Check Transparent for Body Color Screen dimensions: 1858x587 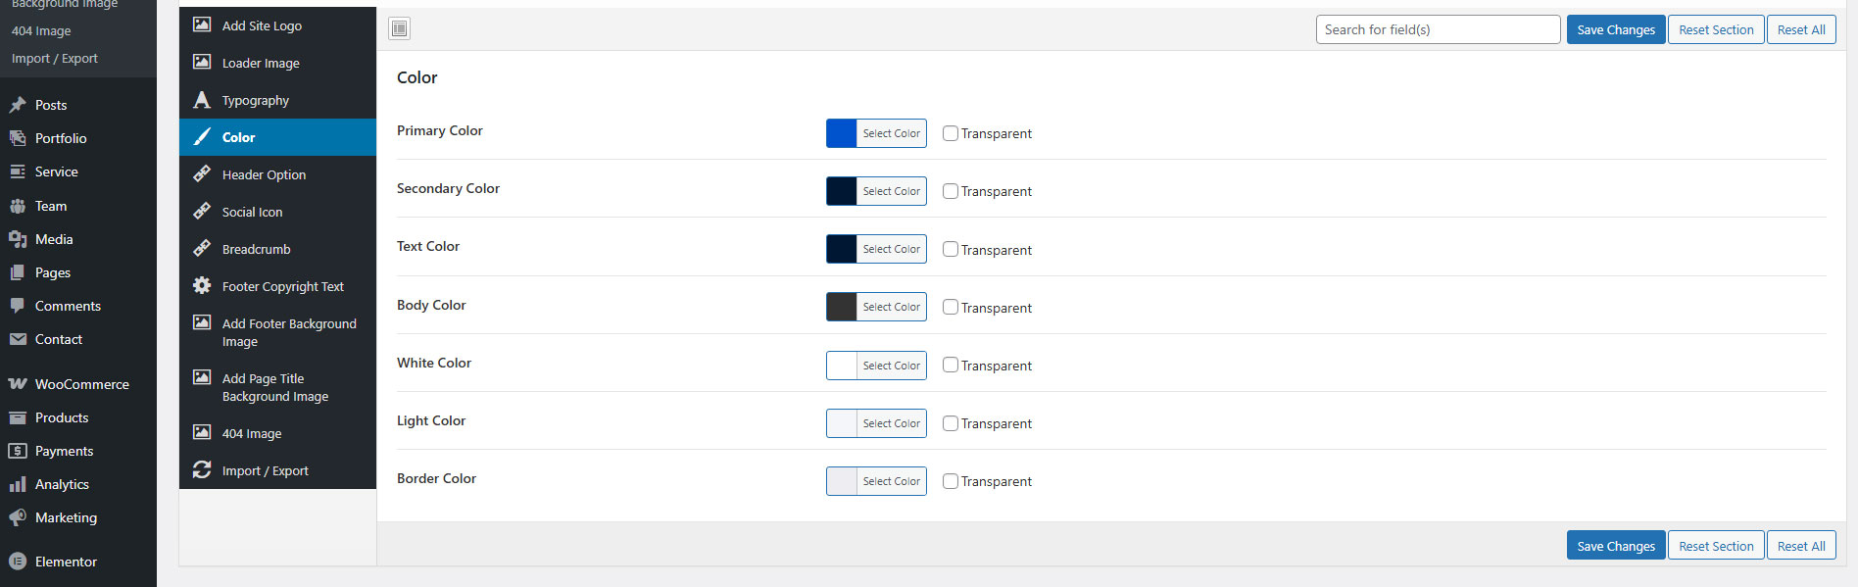951,307
